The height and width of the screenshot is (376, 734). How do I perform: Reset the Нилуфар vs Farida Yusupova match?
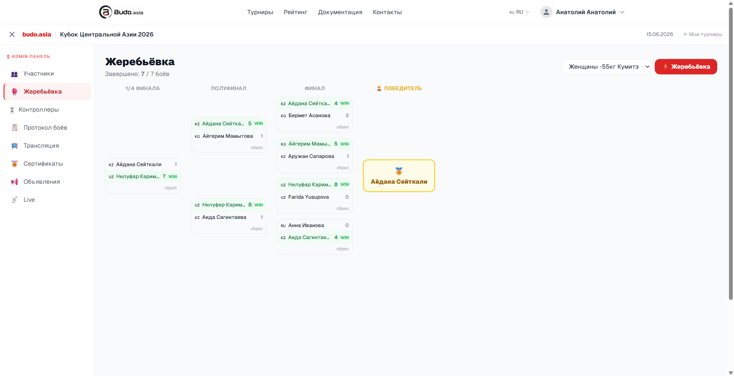pos(343,209)
